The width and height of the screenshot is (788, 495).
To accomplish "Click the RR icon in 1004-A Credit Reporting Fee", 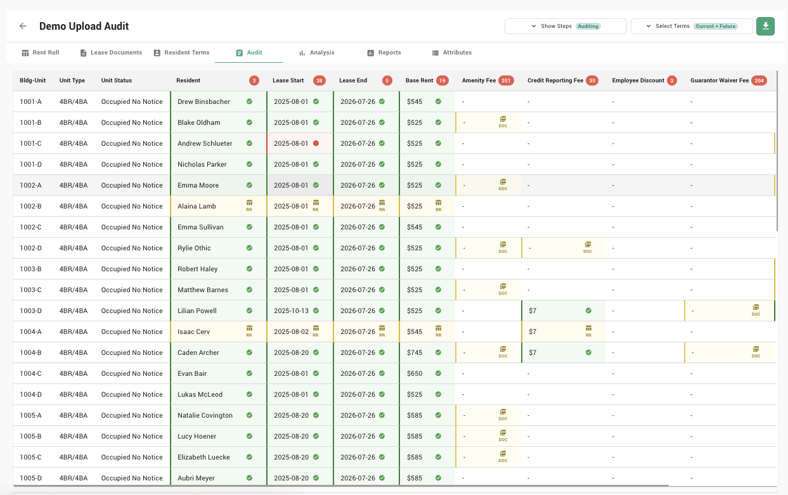I will 588,331.
